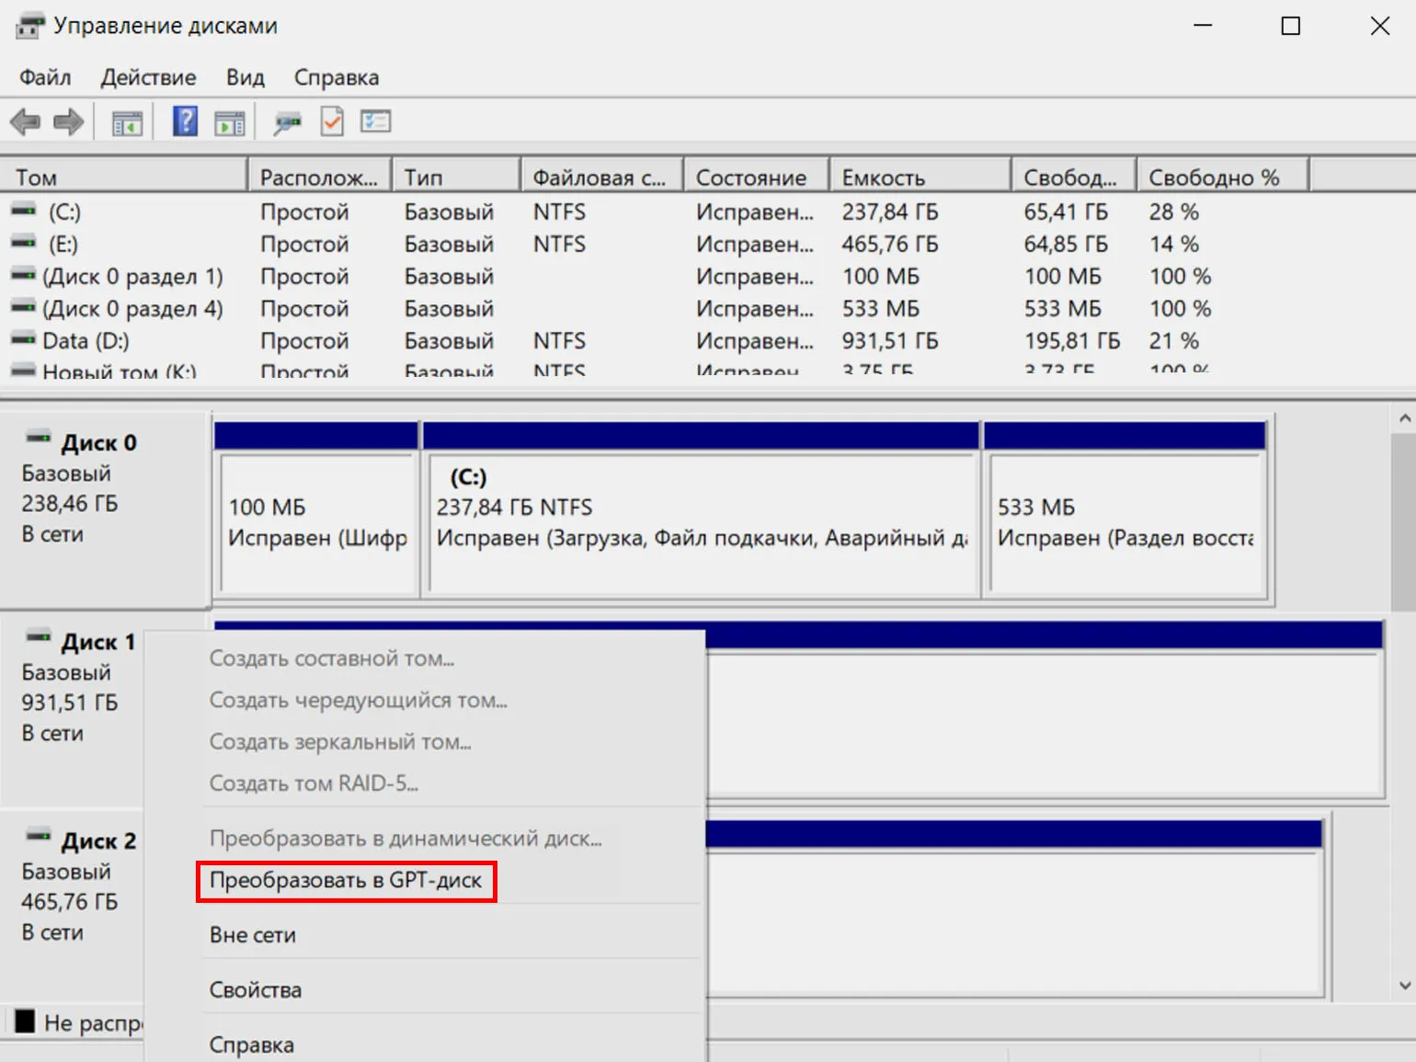This screenshot has height=1062, width=1416.
Task: Toggle the action pane toolbar icon
Action: 230,122
